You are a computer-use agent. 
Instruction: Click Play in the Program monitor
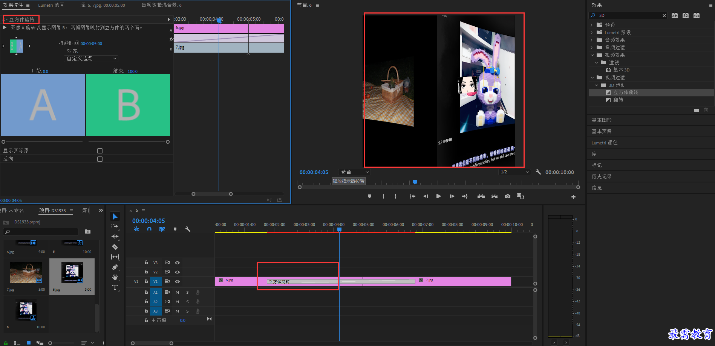[x=438, y=196]
